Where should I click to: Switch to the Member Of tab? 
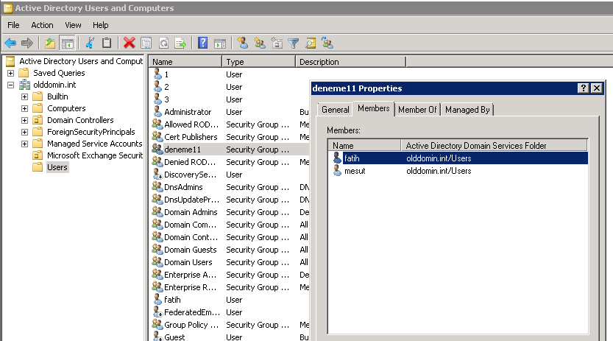(417, 110)
